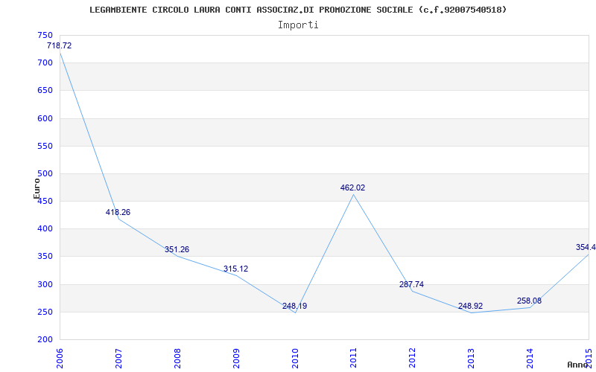The image size is (596, 372).
Task: Click the 351.26 value label
Action: [177, 249]
